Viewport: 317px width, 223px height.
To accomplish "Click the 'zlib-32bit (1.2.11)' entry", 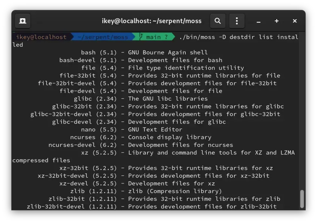I will (x=83, y=199).
